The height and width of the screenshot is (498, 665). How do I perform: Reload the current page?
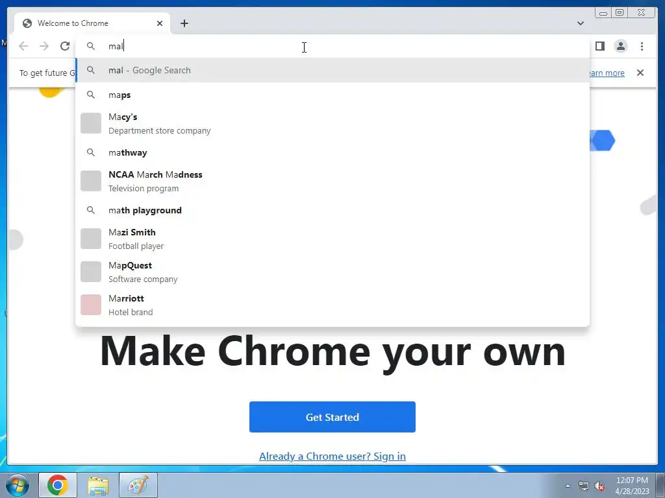click(x=65, y=46)
